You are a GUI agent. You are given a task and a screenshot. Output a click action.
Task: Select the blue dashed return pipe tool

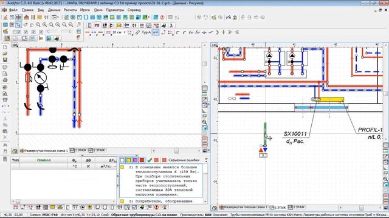coord(94,32)
